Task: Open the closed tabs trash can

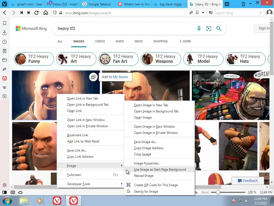Action: (x=243, y=4)
